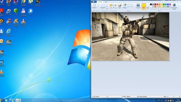Open Mozilla Firefox desktop shortcut
The width and height of the screenshot is (181, 102).
click(8, 3)
